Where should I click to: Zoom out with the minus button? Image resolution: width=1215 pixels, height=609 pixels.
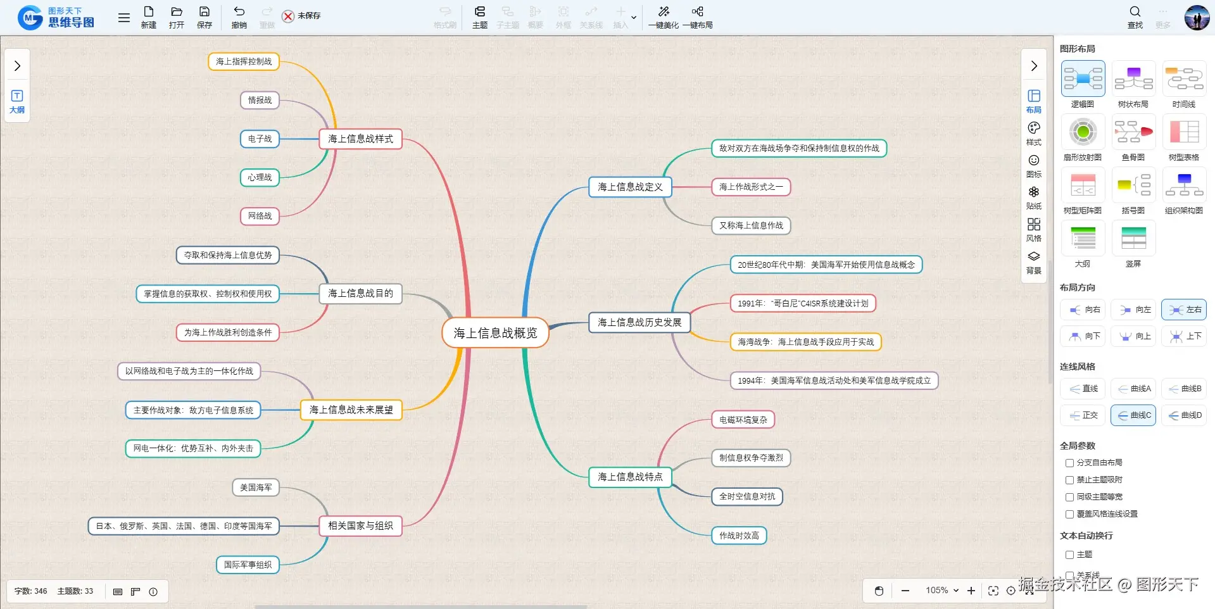tap(905, 591)
